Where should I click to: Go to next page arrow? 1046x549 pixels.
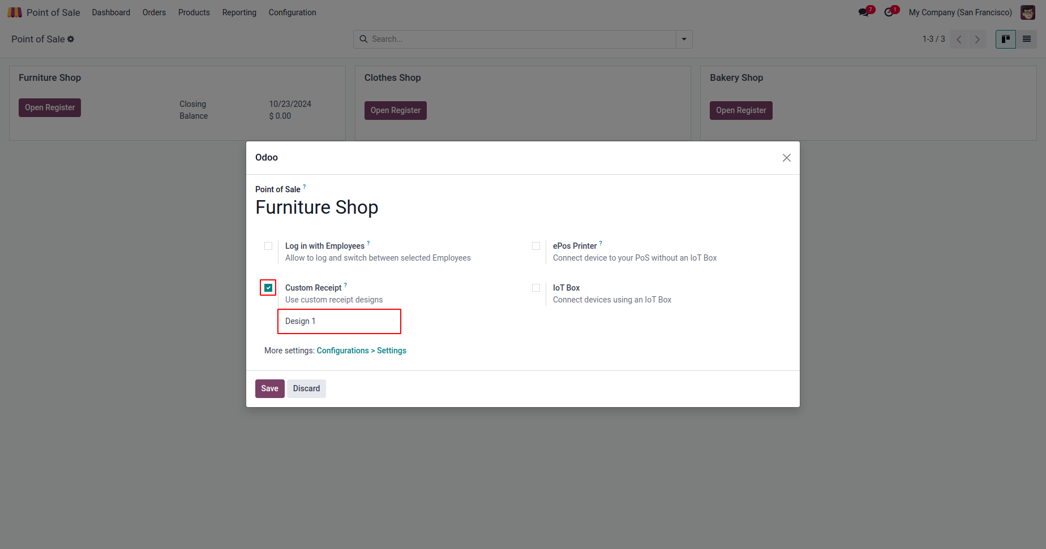(x=977, y=39)
